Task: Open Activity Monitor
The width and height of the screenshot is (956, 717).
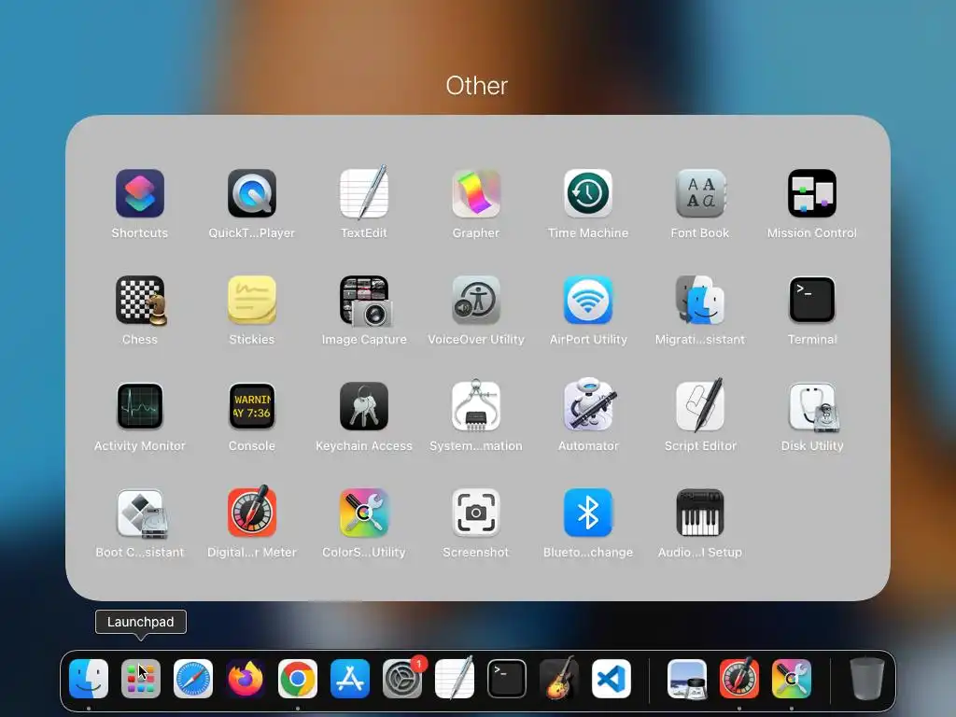Action: (x=140, y=407)
